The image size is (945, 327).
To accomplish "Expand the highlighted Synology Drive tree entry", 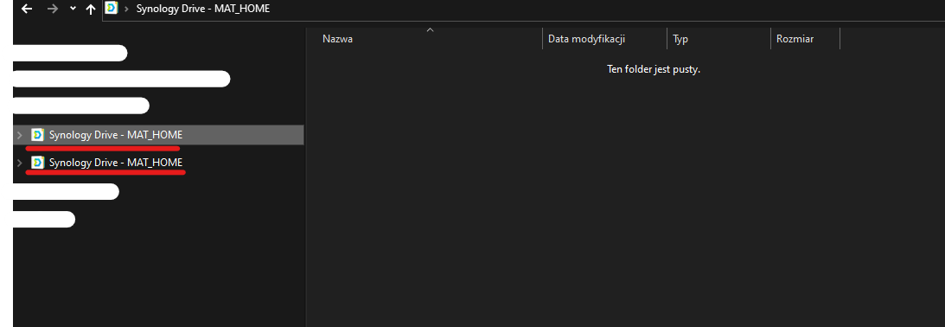I will click(x=20, y=135).
